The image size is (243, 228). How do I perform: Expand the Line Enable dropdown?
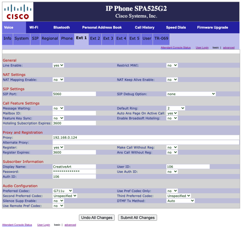58,65
